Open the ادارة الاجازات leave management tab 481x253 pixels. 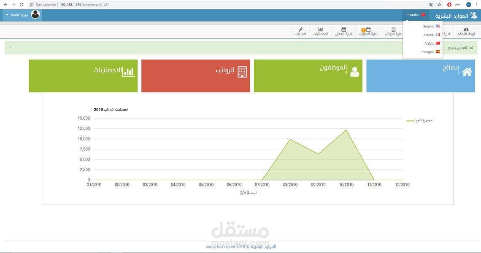[368, 32]
